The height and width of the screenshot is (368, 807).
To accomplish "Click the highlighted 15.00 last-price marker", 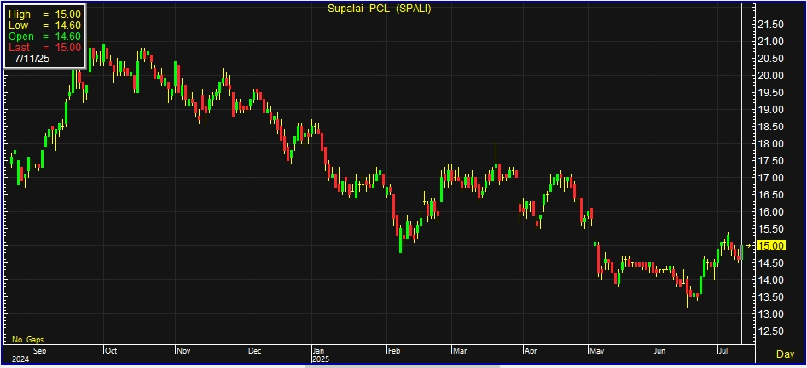I will (771, 246).
